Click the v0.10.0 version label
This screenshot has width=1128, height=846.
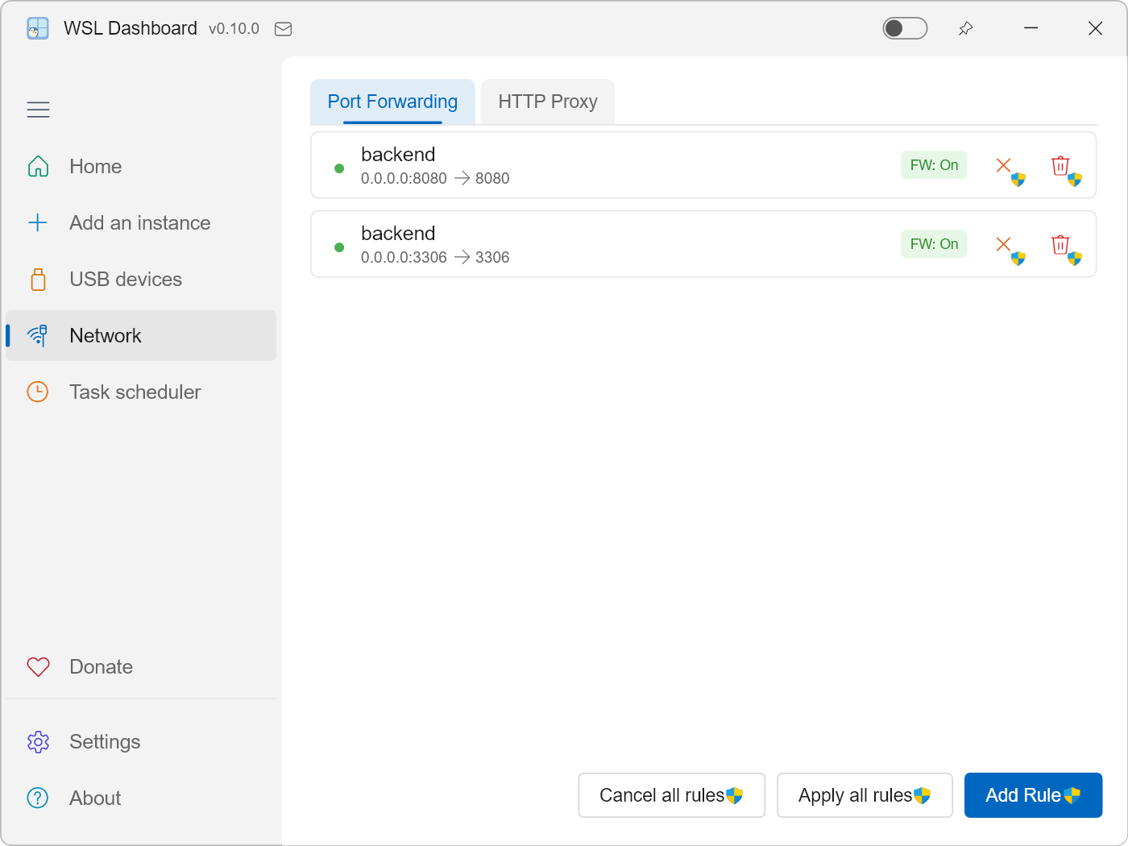pos(234,29)
